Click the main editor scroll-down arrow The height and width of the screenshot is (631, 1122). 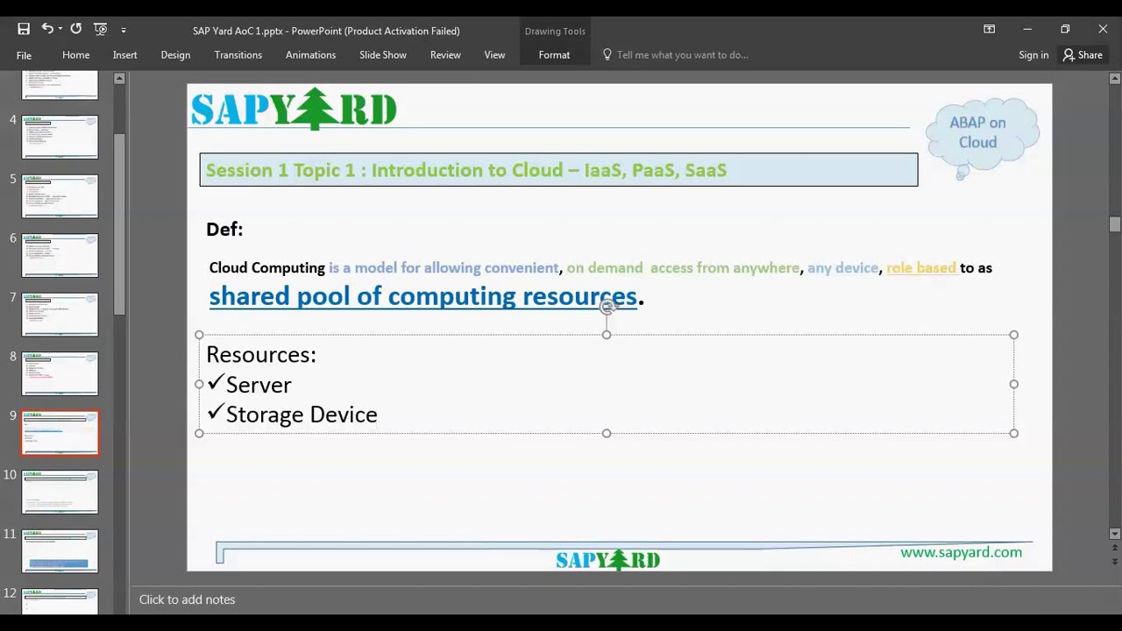point(1114,533)
